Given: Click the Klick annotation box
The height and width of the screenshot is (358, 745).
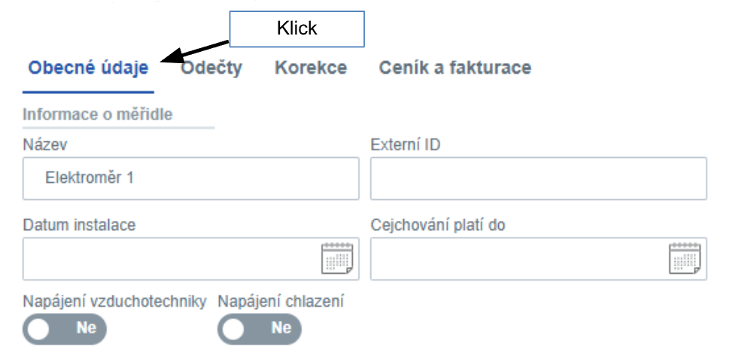Looking at the screenshot, I should click(x=296, y=29).
